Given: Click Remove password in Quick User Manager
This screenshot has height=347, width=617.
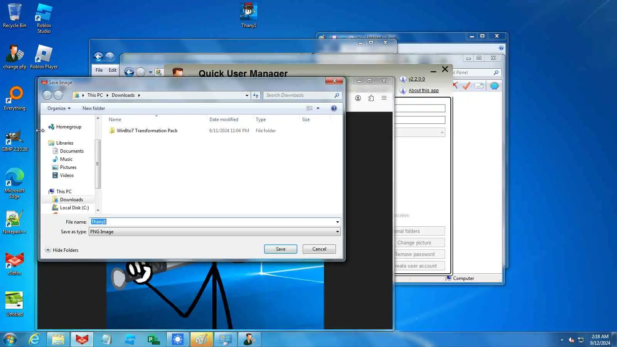Looking at the screenshot, I should pos(419,254).
